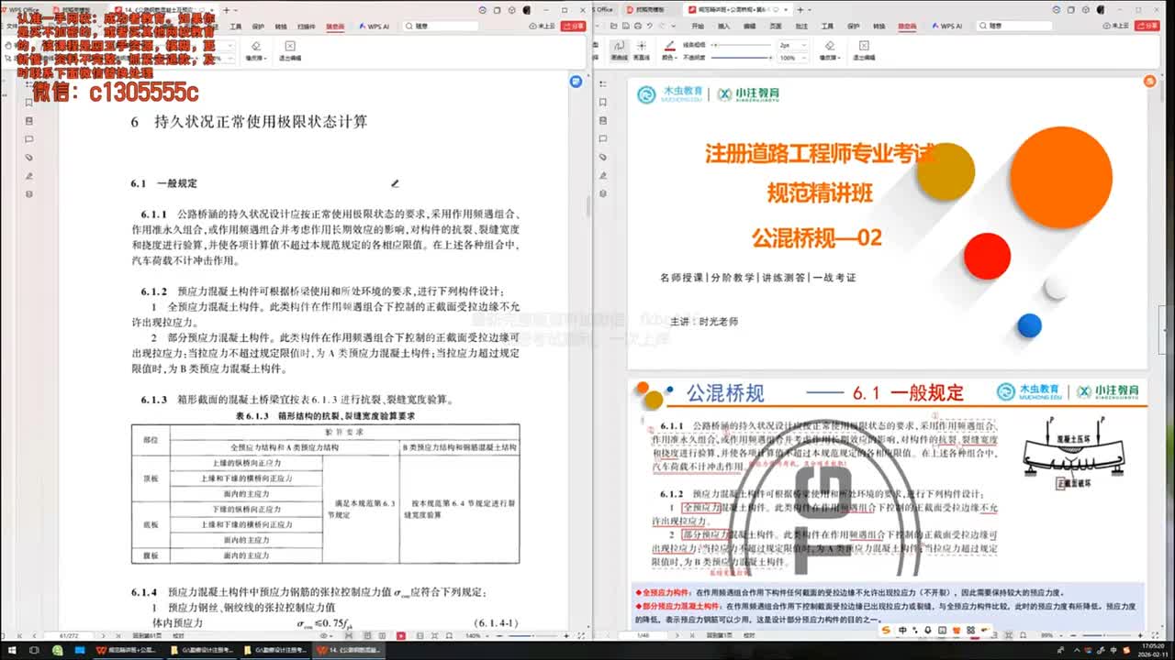The width and height of the screenshot is (1175, 660).
Task: Switch to 规范精讲班 WPS taskbar item
Action: pyautogui.click(x=127, y=650)
